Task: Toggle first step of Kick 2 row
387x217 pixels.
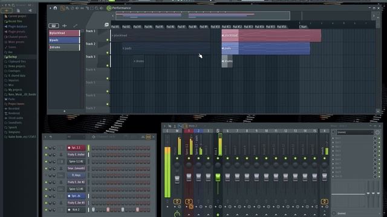Action: click(x=93, y=210)
